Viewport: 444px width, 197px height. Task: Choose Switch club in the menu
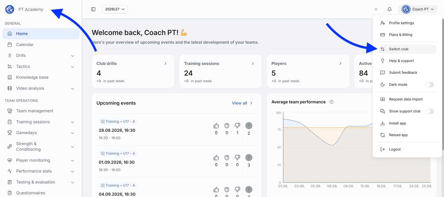407,49
